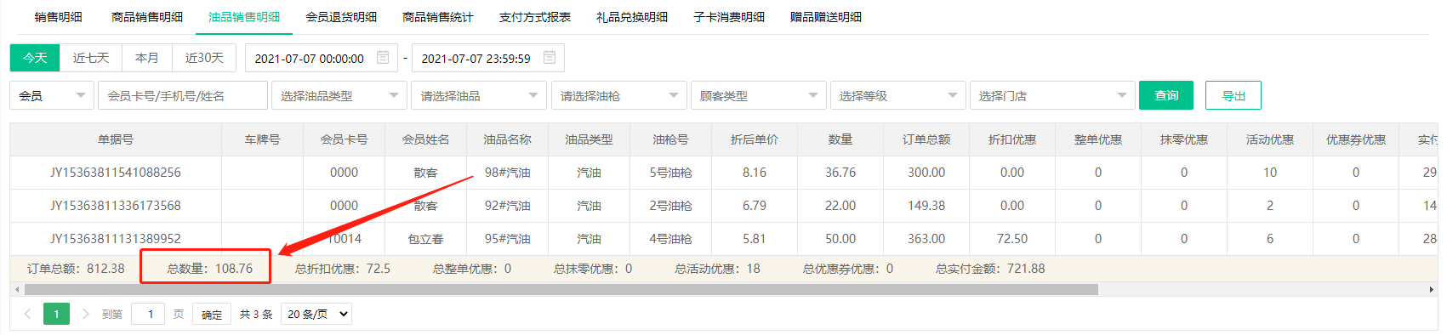Viewport: 1447px width, 335px height.
Task: Select 本月 date range
Action: pyautogui.click(x=147, y=58)
